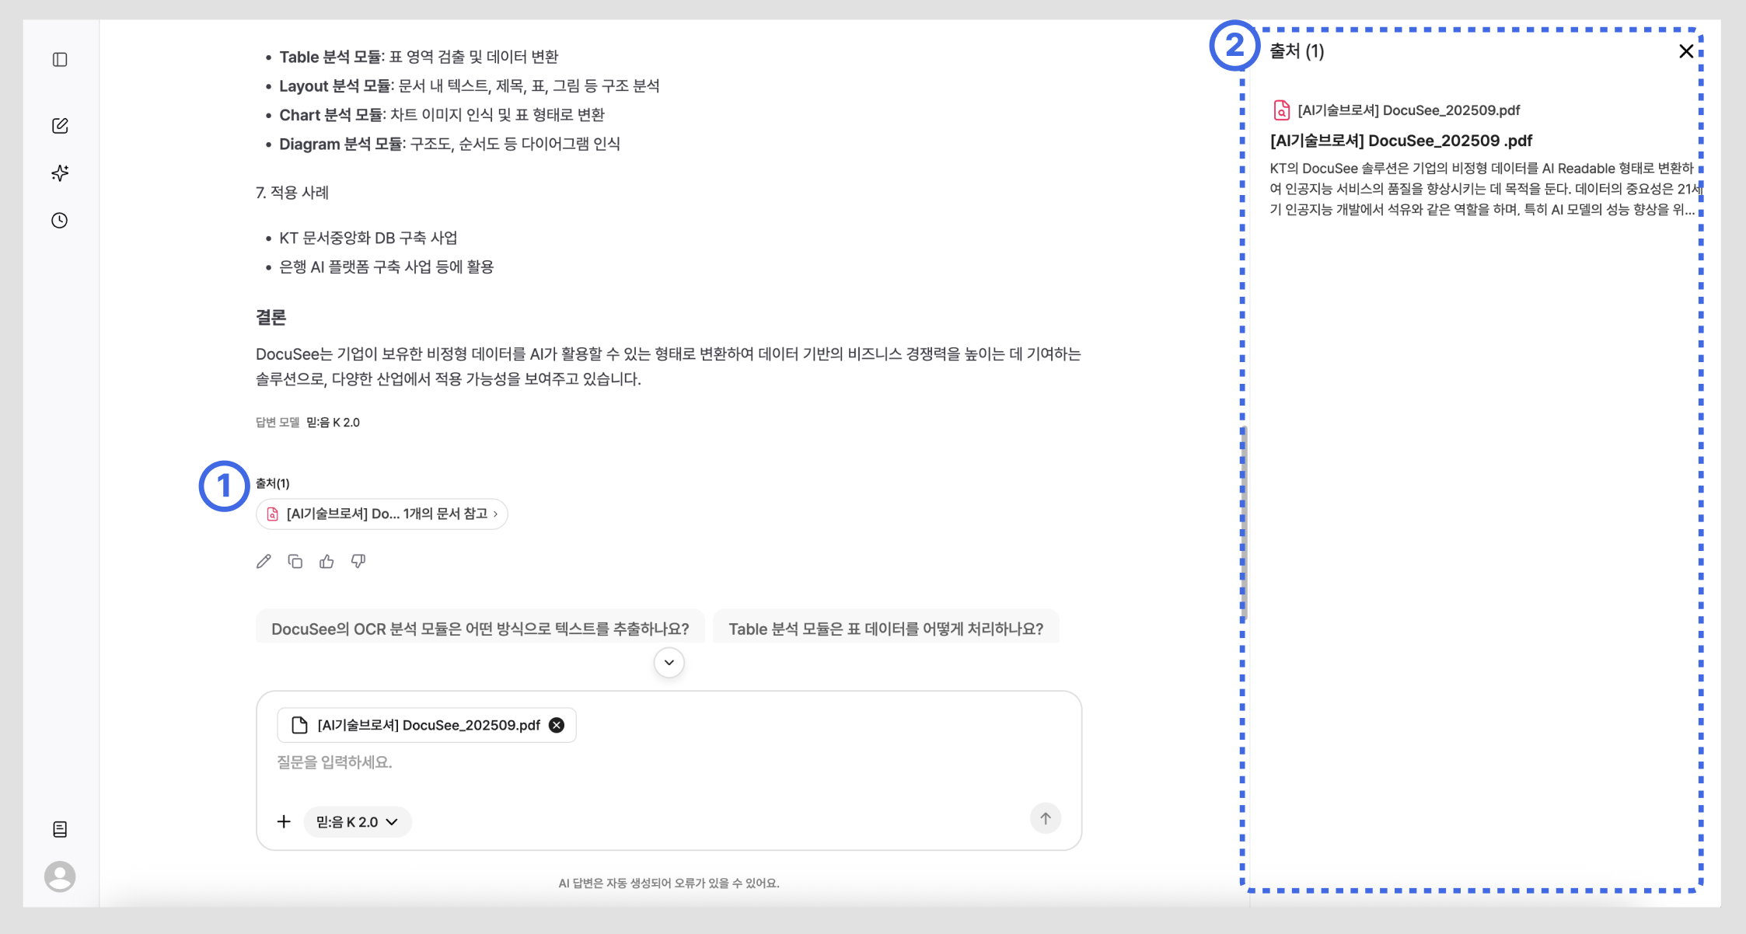Screen dimensions: 1746x934
Task: Open the sparkle AI features icon
Action: tap(60, 173)
